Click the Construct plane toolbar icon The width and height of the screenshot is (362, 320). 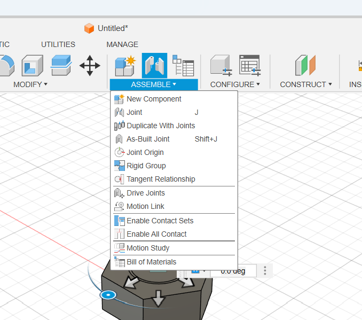click(305, 65)
